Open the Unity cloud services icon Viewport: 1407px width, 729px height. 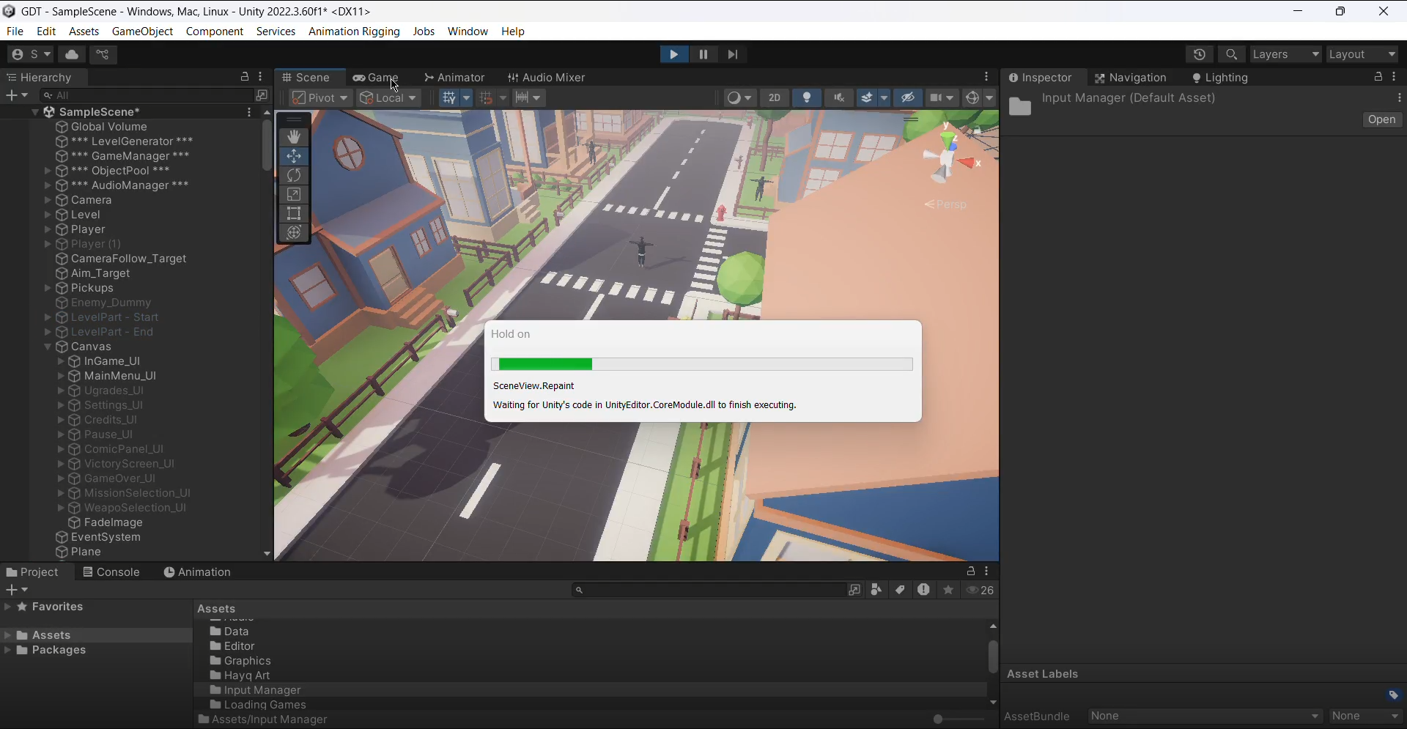72,54
